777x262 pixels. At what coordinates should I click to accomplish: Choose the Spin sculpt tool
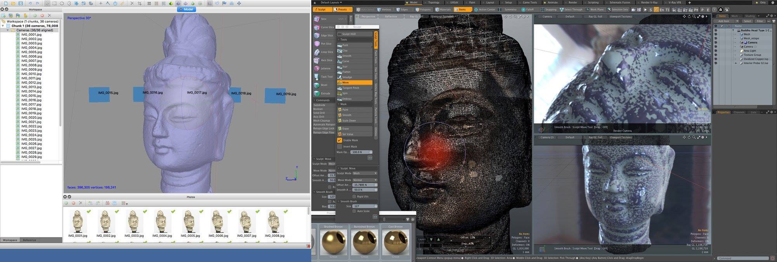coord(355,93)
